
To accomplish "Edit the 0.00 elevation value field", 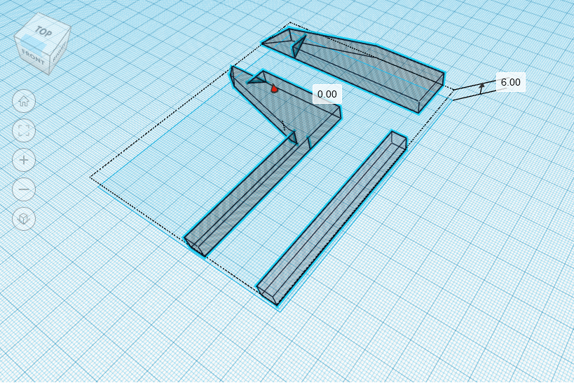I will [x=327, y=94].
